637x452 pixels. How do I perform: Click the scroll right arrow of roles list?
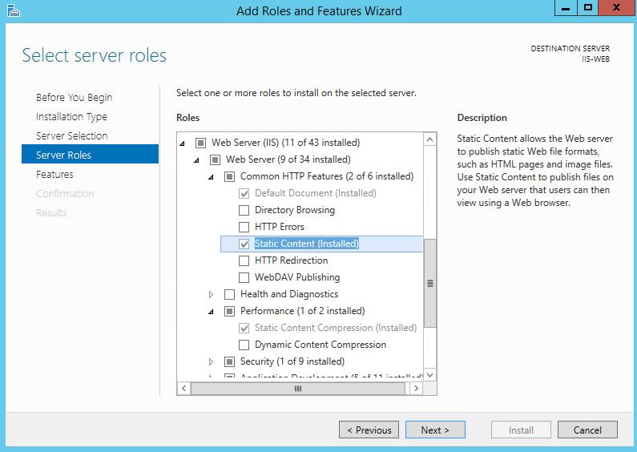coord(416,388)
